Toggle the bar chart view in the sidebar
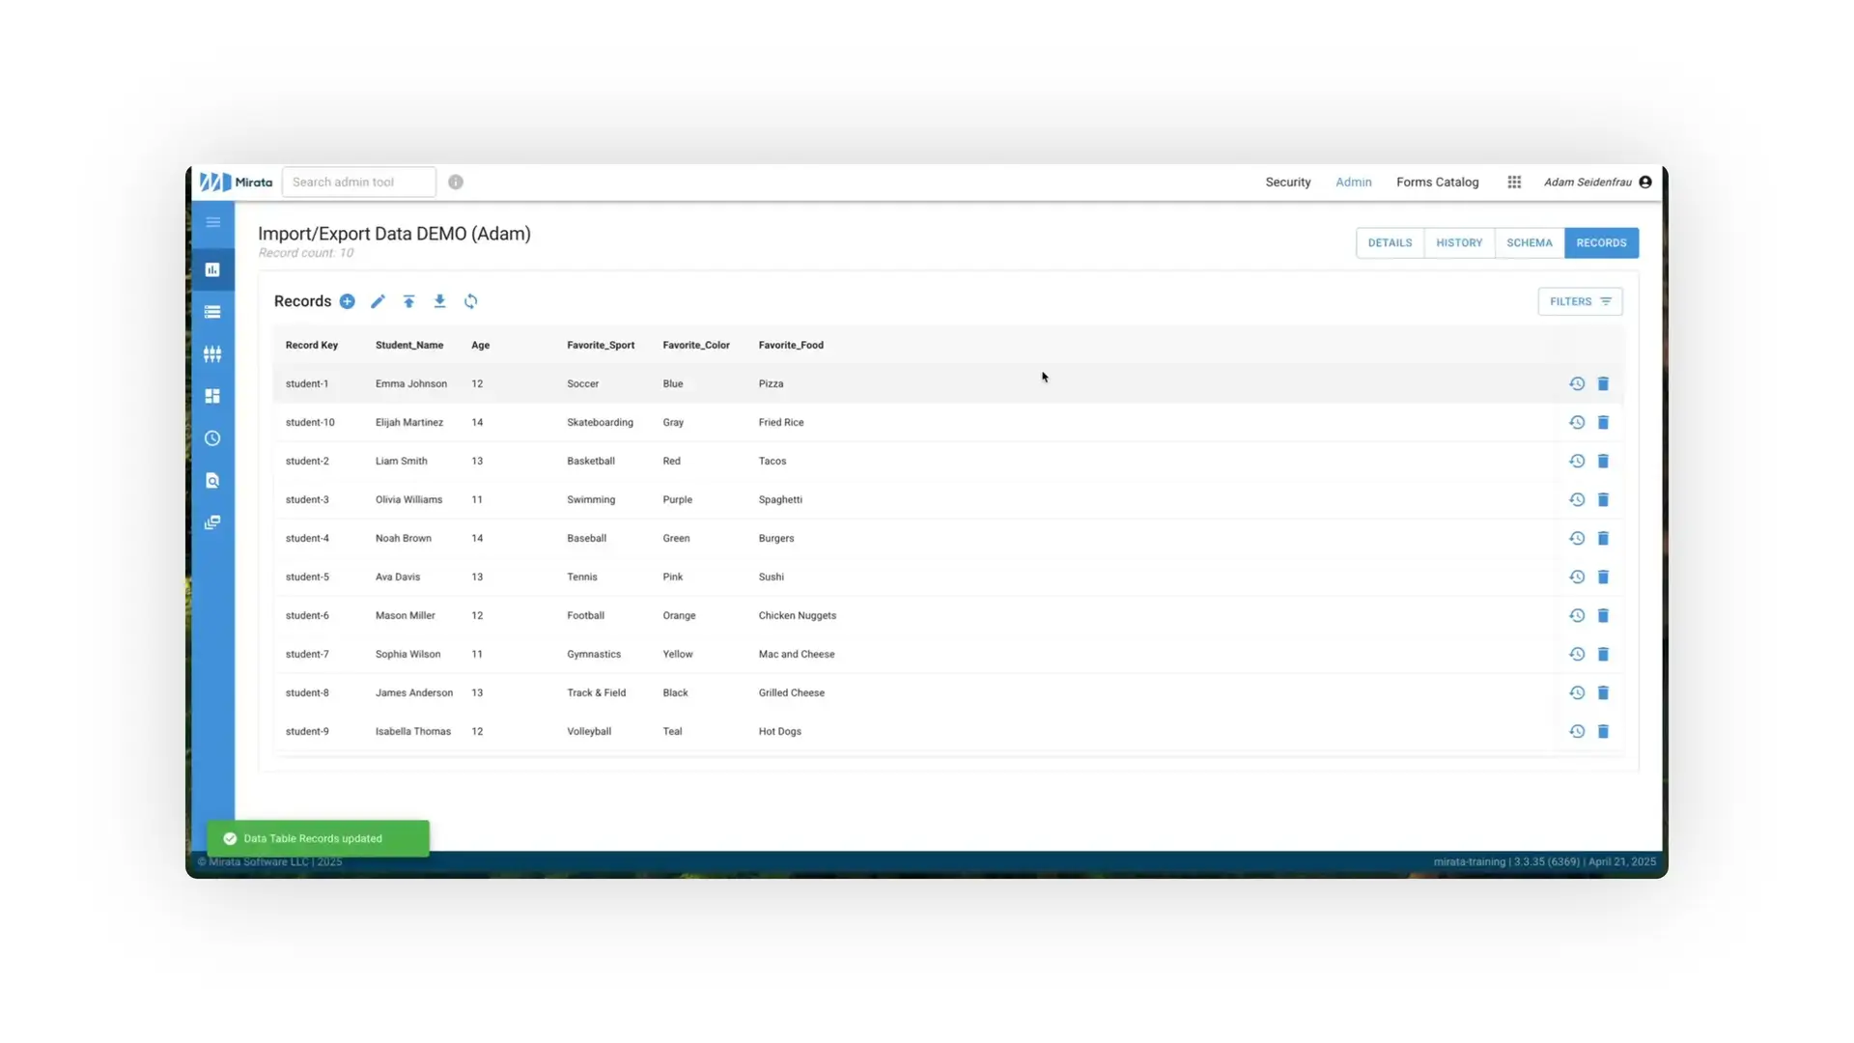The image size is (1854, 1043). click(x=212, y=268)
